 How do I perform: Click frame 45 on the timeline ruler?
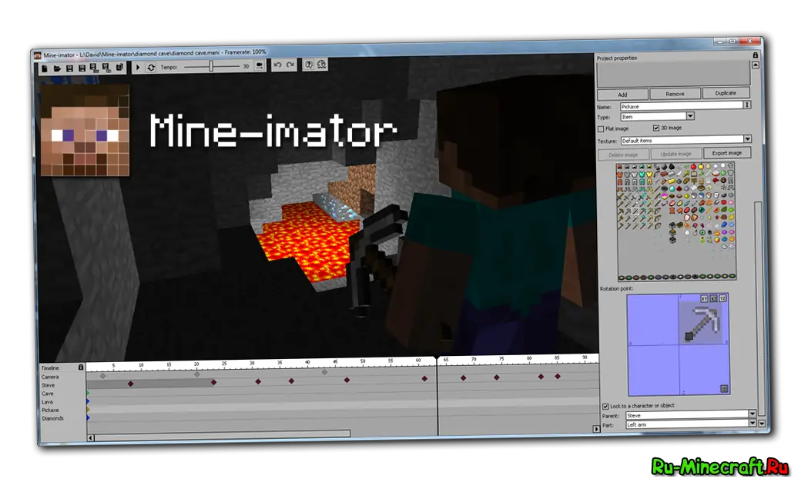tap(335, 361)
